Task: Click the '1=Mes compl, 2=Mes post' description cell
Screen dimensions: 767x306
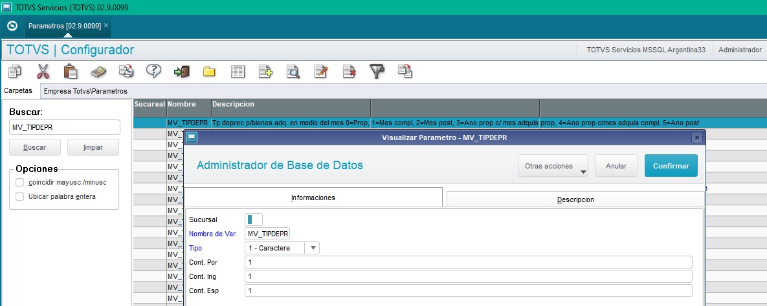Action: [x=455, y=123]
